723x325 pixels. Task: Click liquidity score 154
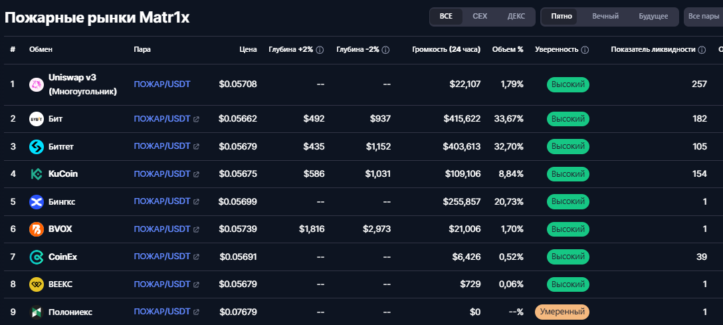pos(700,174)
